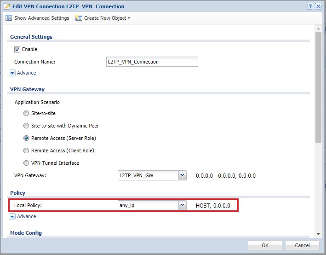Click the Mode Config heading
The height and width of the screenshot is (255, 326).
pos(26,233)
